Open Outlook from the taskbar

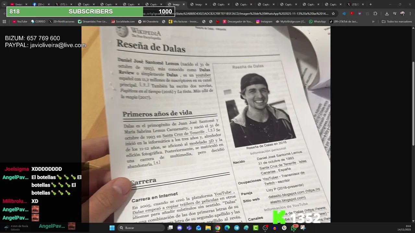[198, 228]
